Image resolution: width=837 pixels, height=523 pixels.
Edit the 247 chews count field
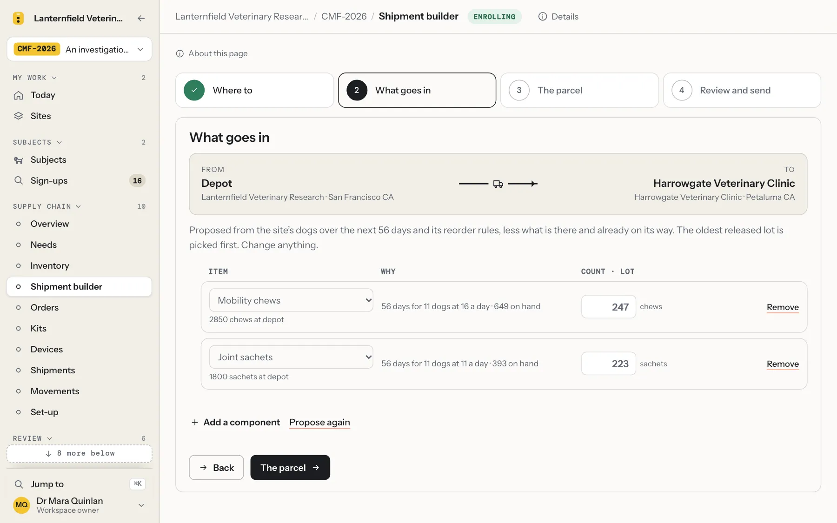click(x=608, y=307)
